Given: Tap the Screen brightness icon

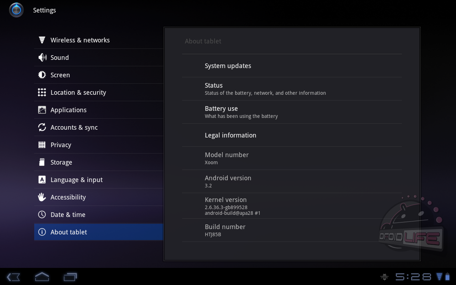Looking at the screenshot, I should [x=42, y=75].
